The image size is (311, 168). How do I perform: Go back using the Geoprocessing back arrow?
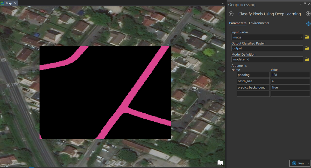(231, 14)
